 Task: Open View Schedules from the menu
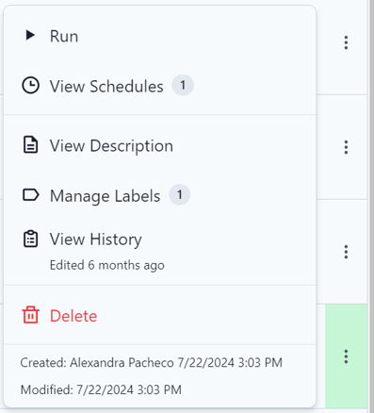[x=160, y=86]
